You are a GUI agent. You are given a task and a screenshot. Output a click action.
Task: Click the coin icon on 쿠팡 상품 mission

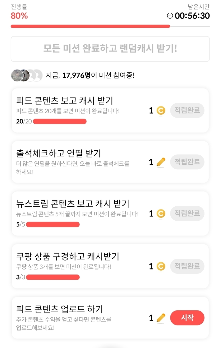click(161, 266)
